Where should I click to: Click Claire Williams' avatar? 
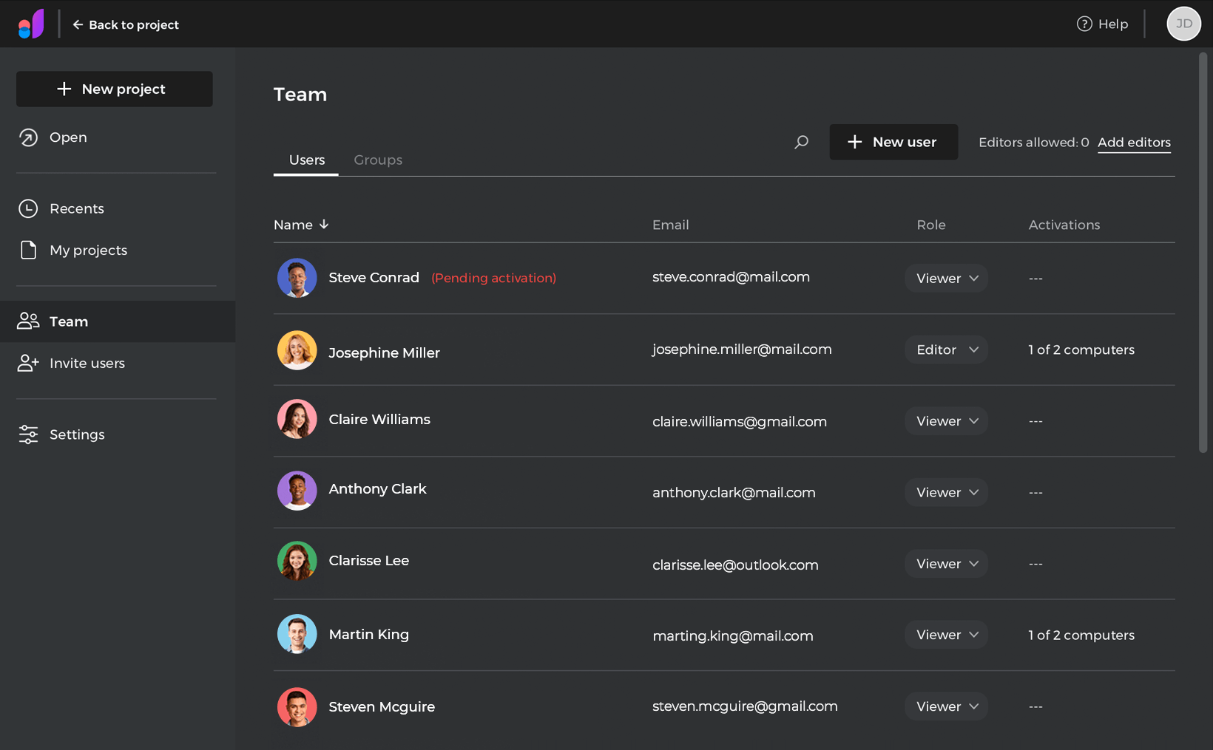297,419
